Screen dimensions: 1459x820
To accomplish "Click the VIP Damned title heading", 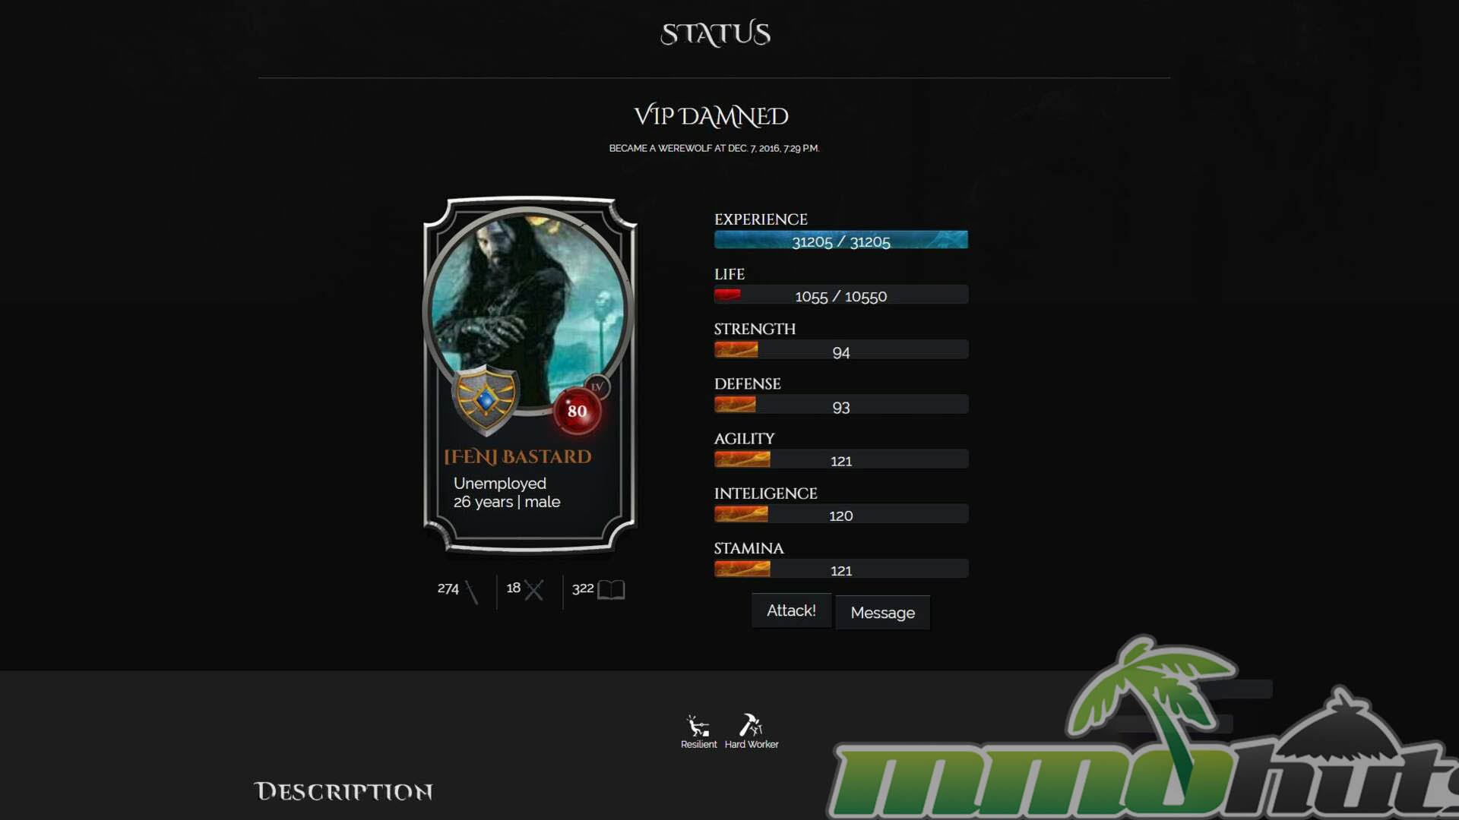I will point(711,116).
